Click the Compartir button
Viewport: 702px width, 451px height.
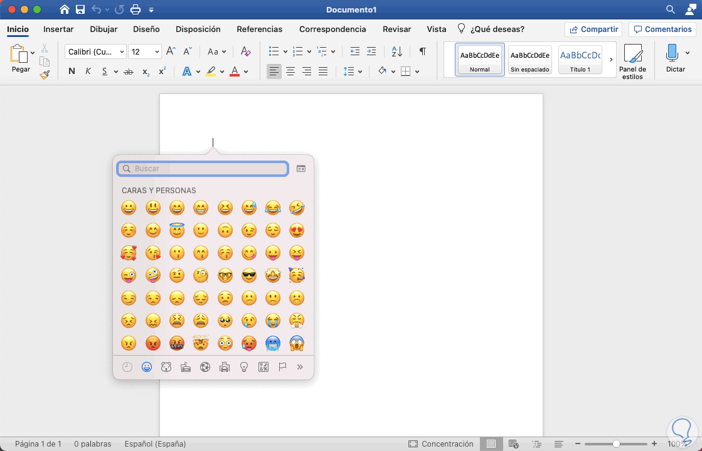[x=593, y=29]
